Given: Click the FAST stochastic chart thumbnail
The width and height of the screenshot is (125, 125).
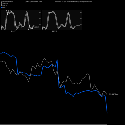Looking at the screenshot, I should [x=21, y=20].
